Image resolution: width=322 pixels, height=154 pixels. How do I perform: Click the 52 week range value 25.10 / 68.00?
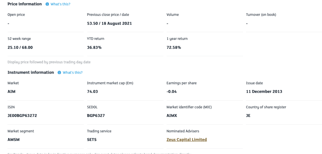(20, 48)
